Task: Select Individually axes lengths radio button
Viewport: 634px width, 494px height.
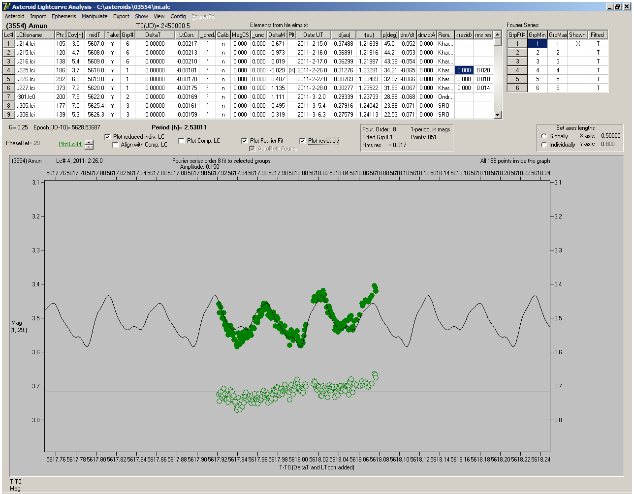Action: tap(544, 145)
